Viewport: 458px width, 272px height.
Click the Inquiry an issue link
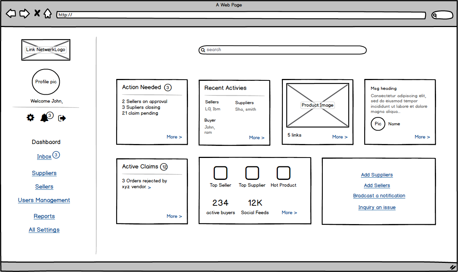tap(377, 207)
